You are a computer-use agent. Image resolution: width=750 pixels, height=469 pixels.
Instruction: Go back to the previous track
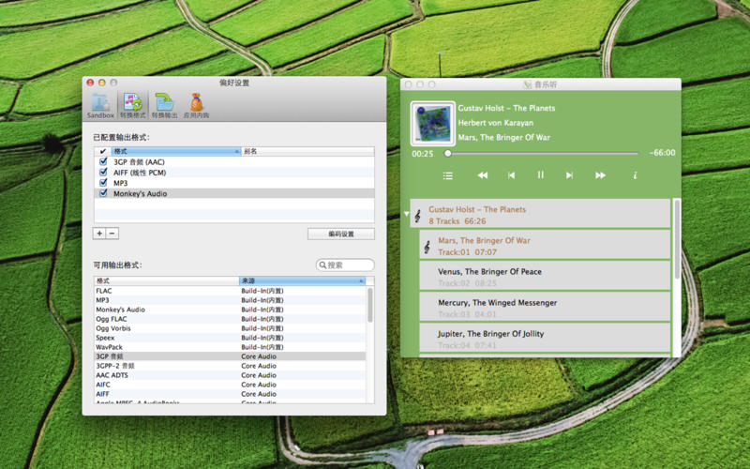(511, 175)
